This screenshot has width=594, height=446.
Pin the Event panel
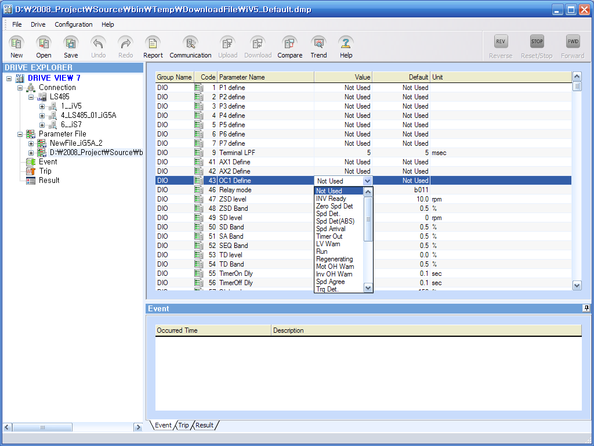(x=586, y=308)
